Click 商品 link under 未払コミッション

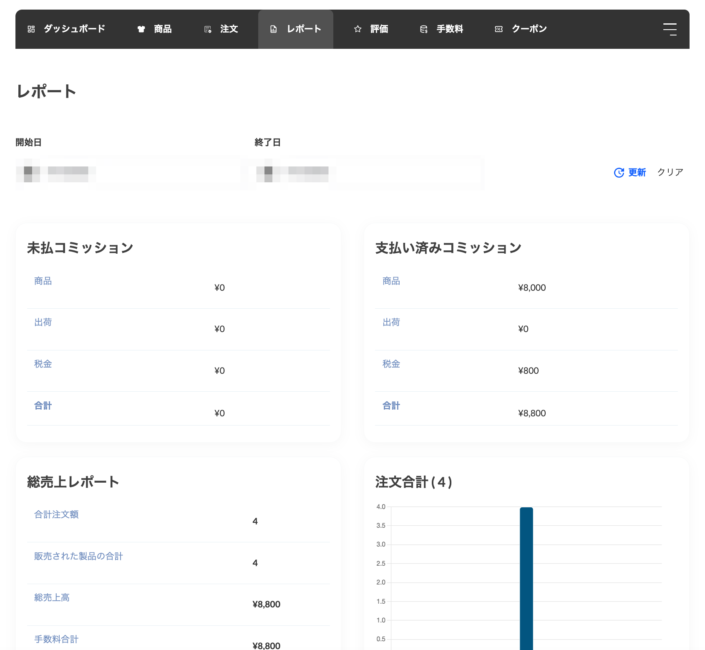tap(43, 281)
